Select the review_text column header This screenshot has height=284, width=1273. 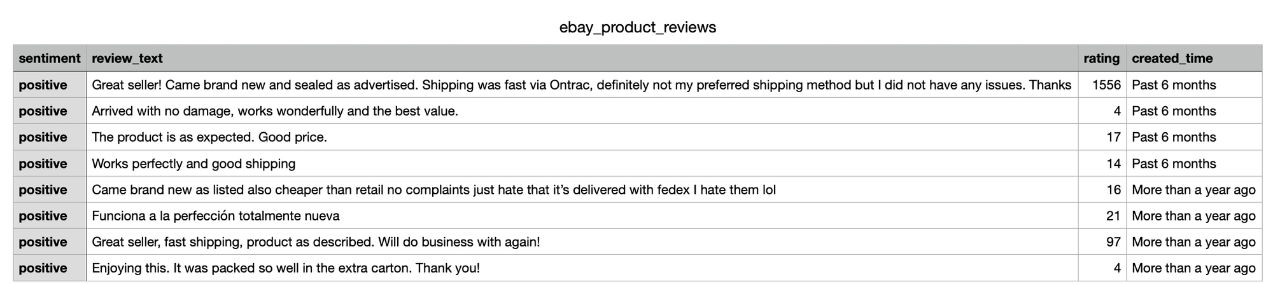click(x=127, y=58)
